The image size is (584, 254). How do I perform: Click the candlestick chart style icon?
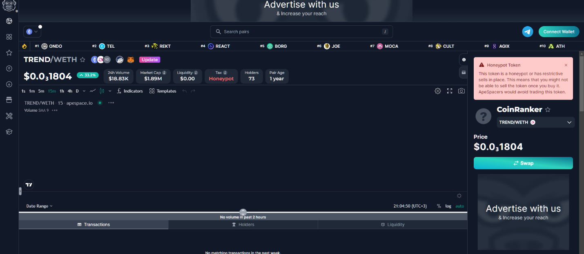(x=102, y=91)
